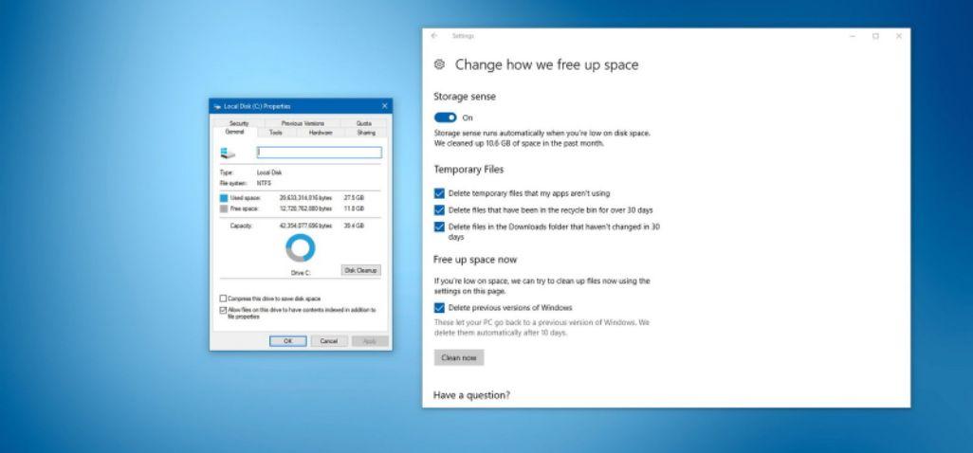The height and width of the screenshot is (453, 973).
Task: Open the Quota tab
Action: point(363,123)
